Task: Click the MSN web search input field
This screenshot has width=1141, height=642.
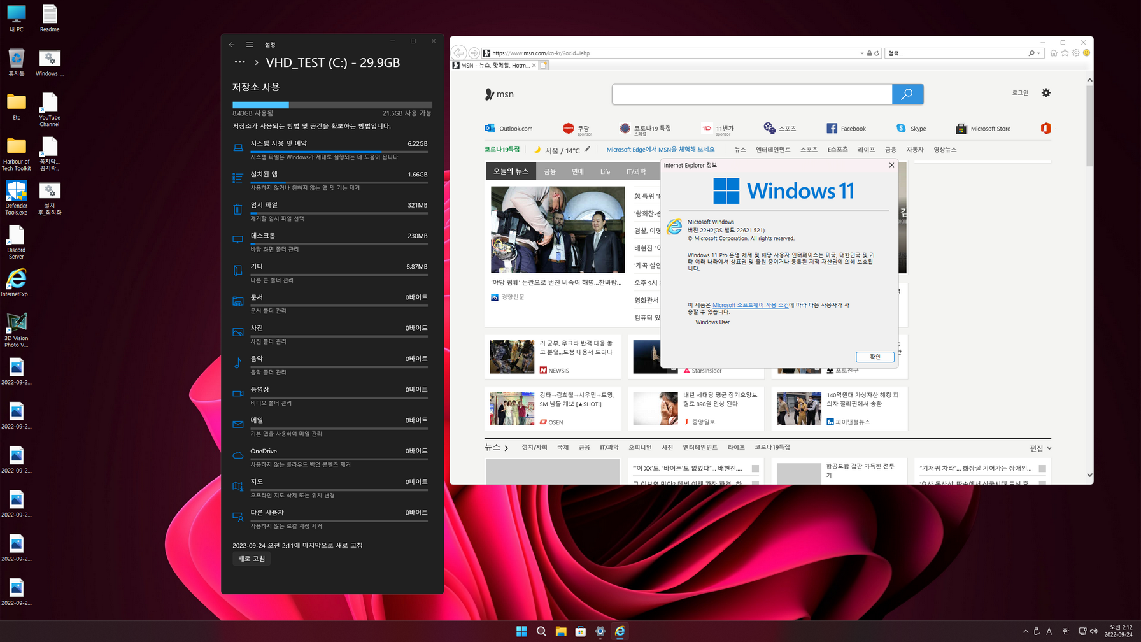Action: pos(752,94)
